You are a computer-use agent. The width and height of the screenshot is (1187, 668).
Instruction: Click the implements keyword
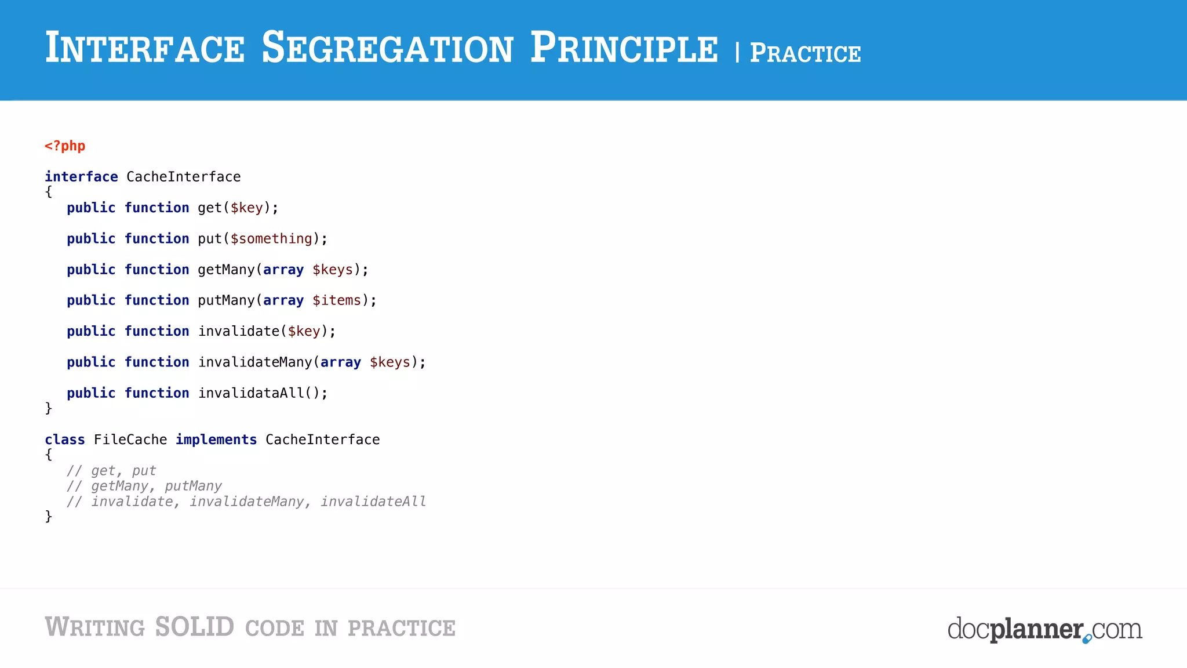point(216,440)
